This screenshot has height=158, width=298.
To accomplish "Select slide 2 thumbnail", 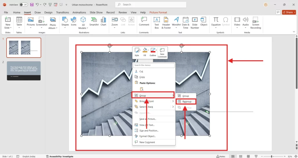I will [x=24, y=71].
